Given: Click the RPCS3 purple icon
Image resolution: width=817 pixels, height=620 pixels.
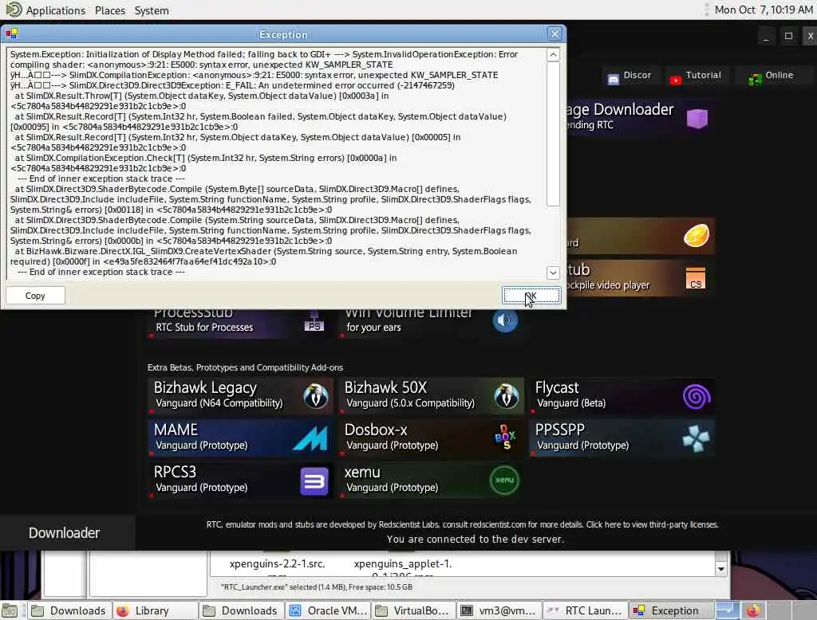Looking at the screenshot, I should pos(314,481).
